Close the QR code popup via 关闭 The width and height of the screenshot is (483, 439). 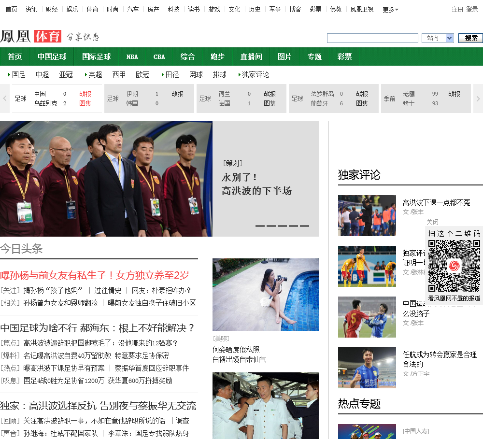[x=432, y=222]
